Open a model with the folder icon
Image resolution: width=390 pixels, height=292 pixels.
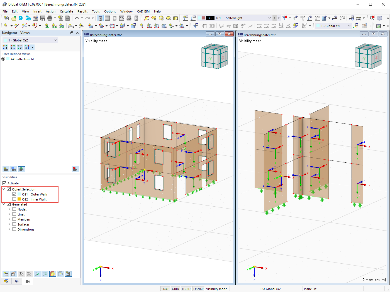pos(14,18)
